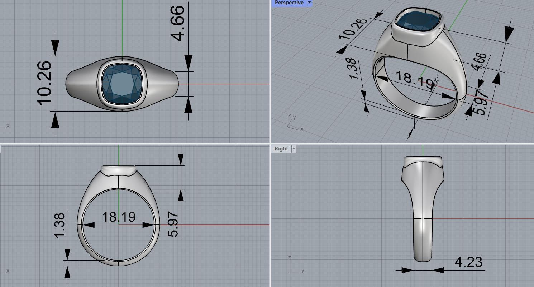Pick the 4.66 dimension text in top-left viewport
The height and width of the screenshot is (287, 534).
[178, 23]
